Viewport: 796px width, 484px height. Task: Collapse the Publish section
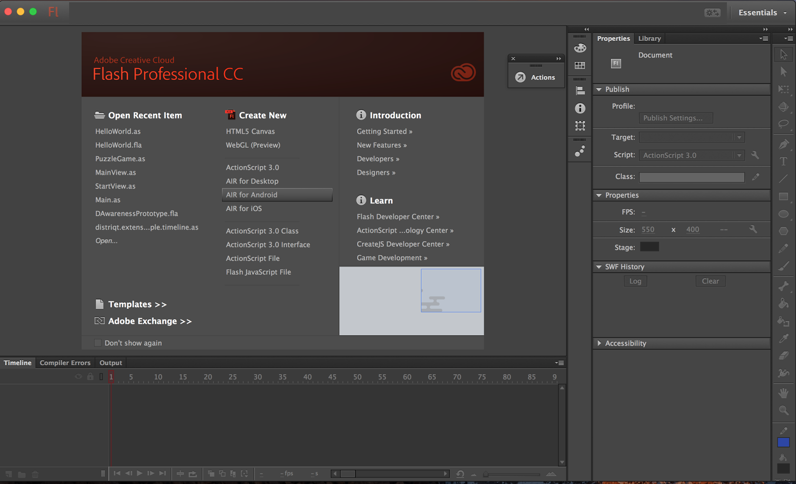pyautogui.click(x=600, y=89)
